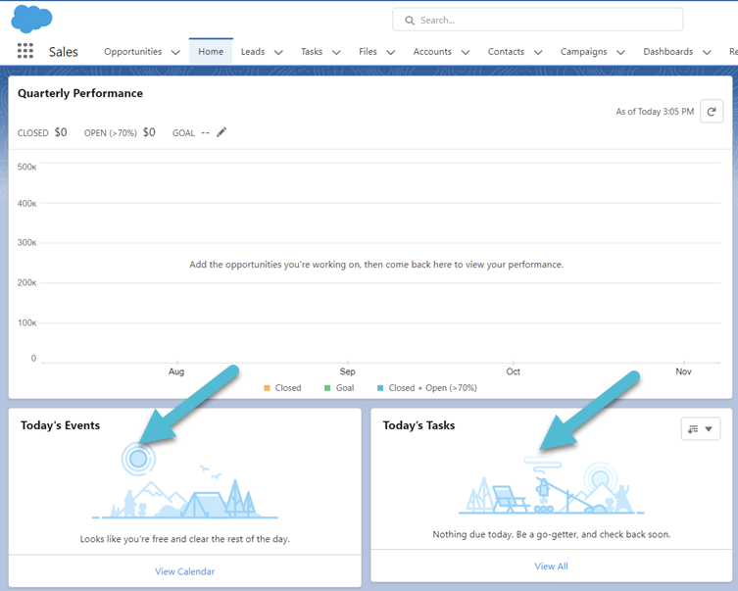
Task: Open the App Launcher grid icon
Action: click(25, 52)
